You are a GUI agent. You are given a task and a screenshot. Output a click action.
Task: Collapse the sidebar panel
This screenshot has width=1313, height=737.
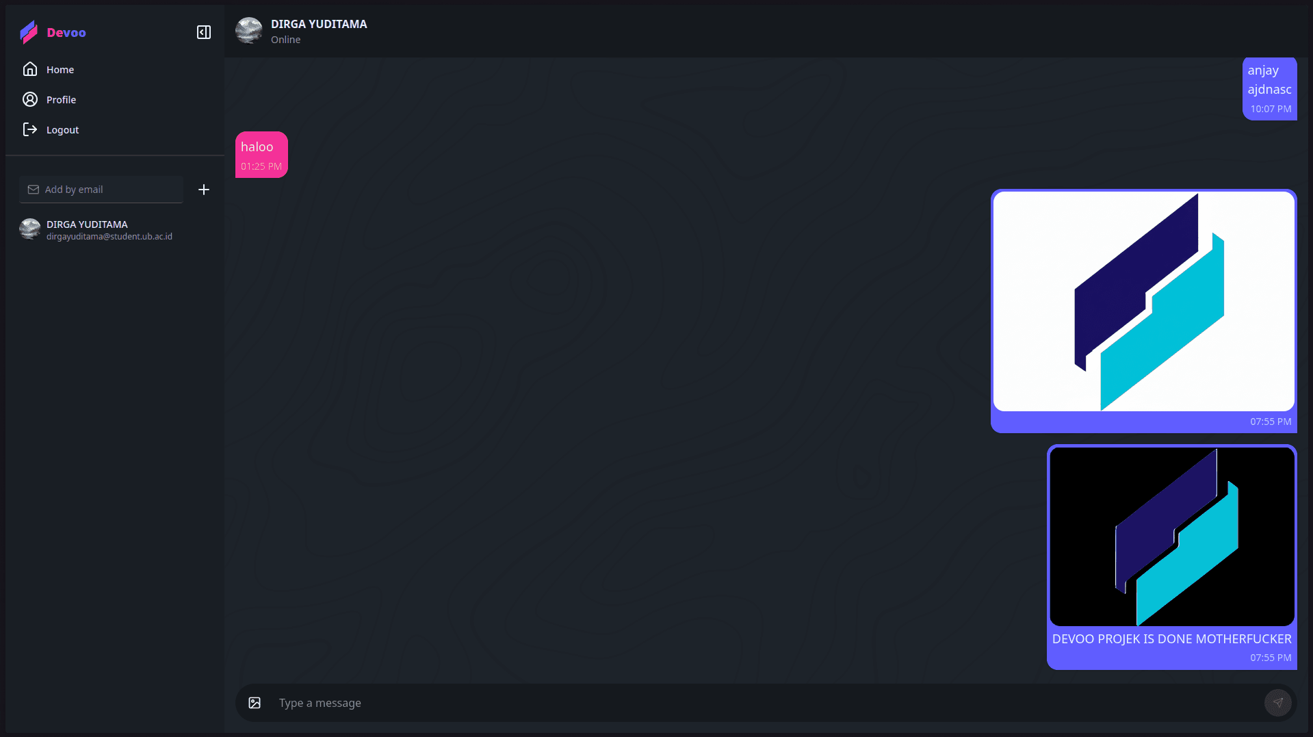coord(203,31)
